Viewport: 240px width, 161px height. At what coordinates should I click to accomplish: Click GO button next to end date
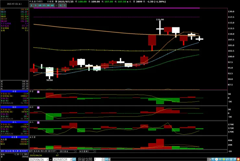pyautogui.click(x=74, y=159)
